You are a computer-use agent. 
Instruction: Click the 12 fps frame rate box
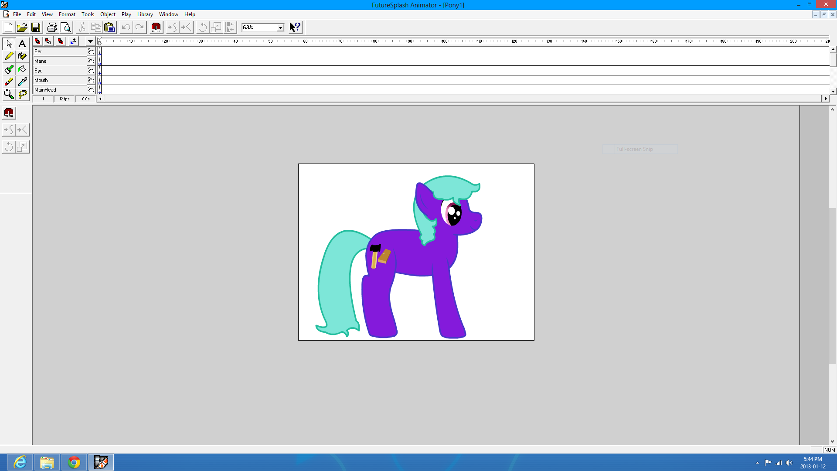(x=65, y=99)
